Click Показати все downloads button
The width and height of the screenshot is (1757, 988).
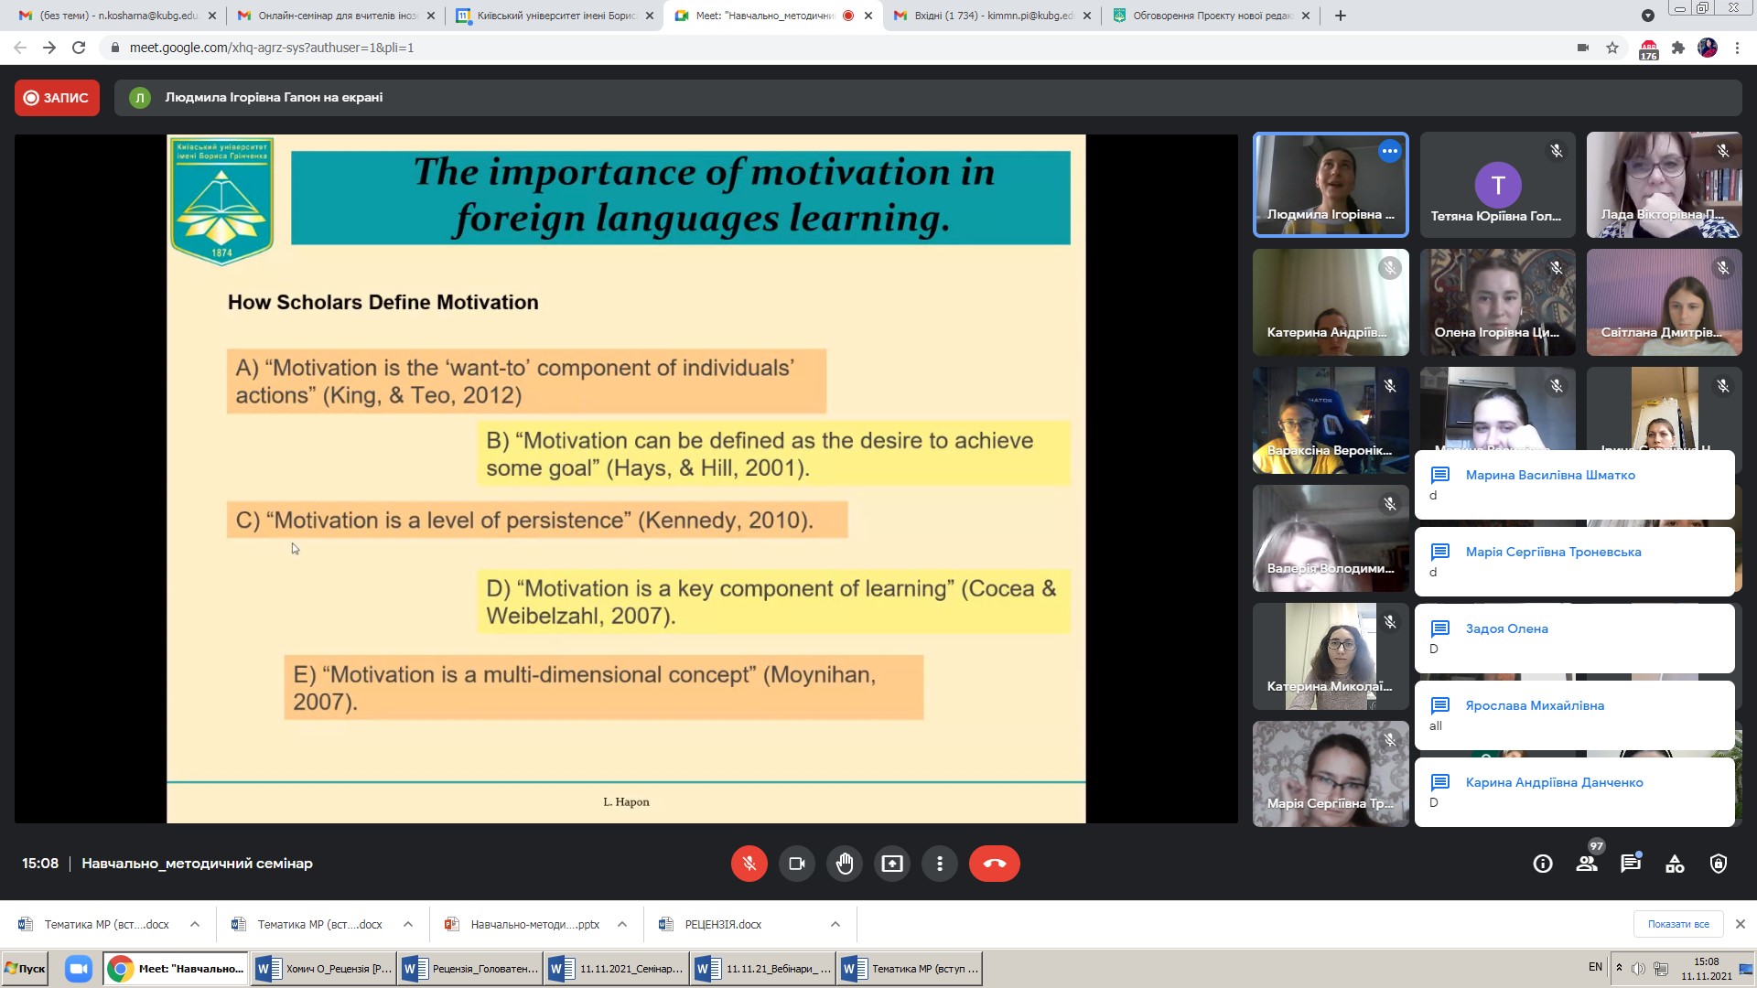pyautogui.click(x=1677, y=924)
